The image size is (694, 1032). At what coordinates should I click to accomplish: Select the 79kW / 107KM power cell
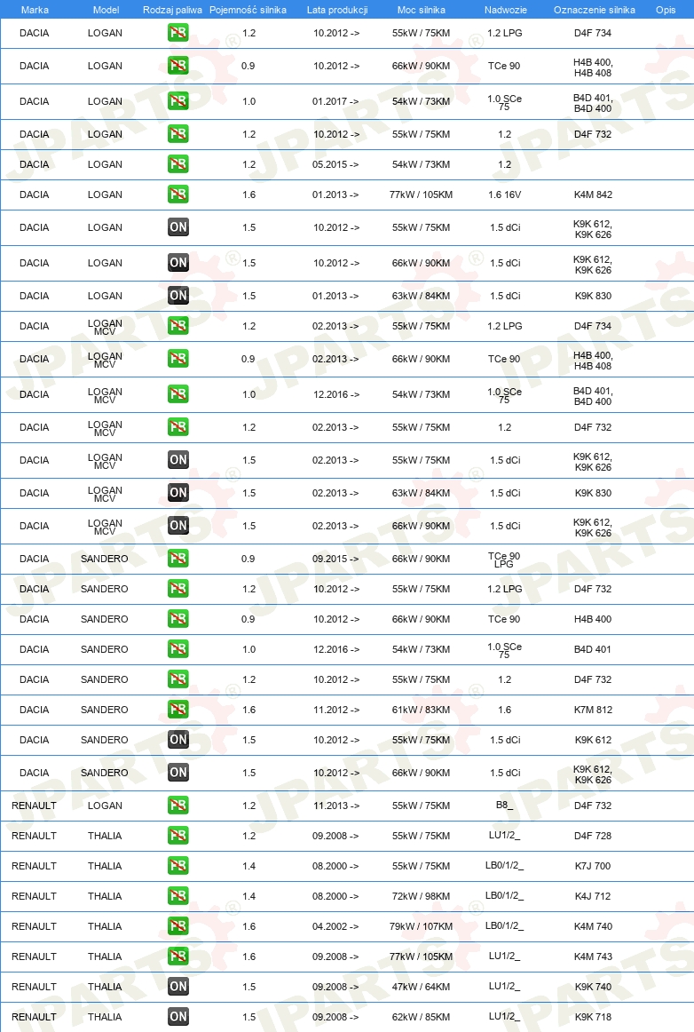(x=421, y=927)
